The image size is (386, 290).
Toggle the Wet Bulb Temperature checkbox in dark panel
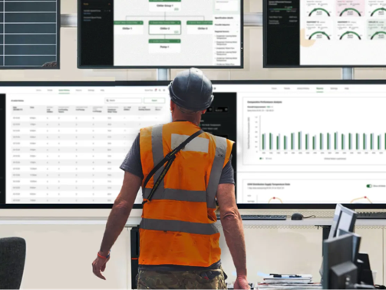click(200, 125)
